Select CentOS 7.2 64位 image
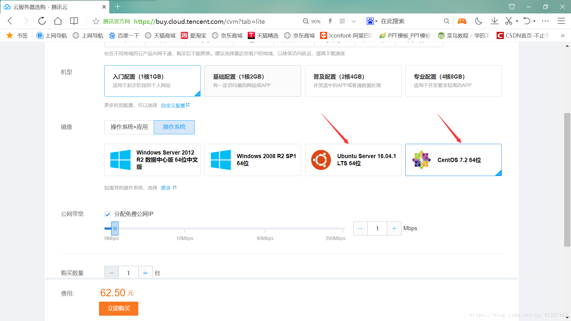Image resolution: width=571 pixels, height=321 pixels. [x=453, y=160]
